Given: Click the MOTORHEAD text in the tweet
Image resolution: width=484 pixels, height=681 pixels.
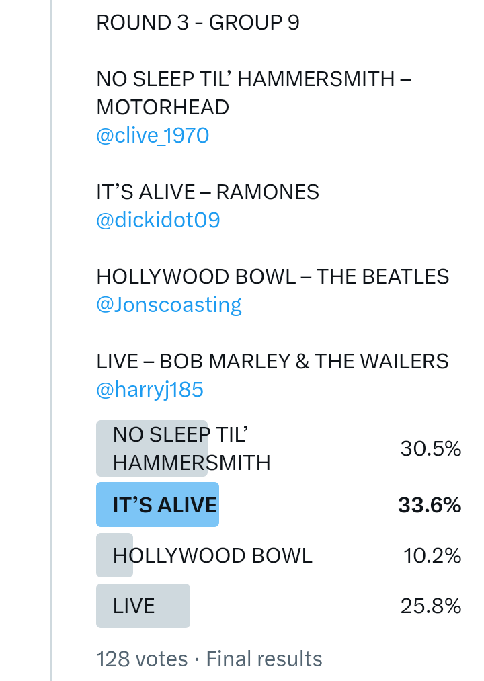Looking at the screenshot, I should pos(163,108).
